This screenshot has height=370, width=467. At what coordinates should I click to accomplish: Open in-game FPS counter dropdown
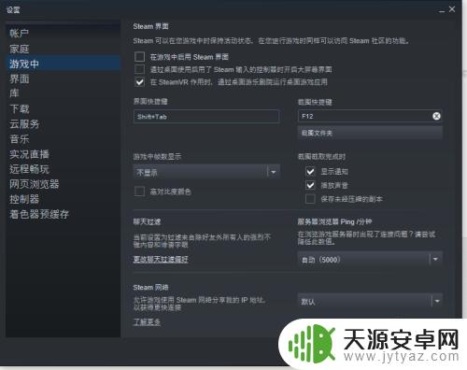206,172
